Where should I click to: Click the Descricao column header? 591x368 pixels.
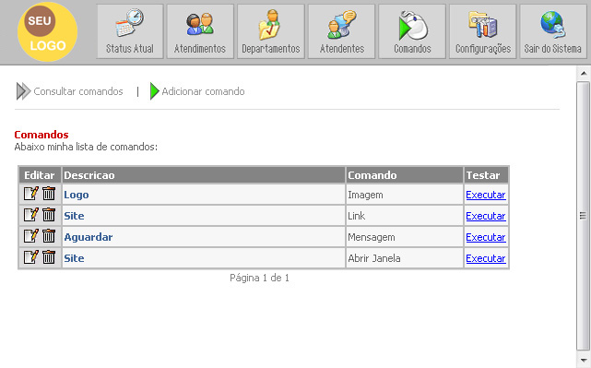204,175
